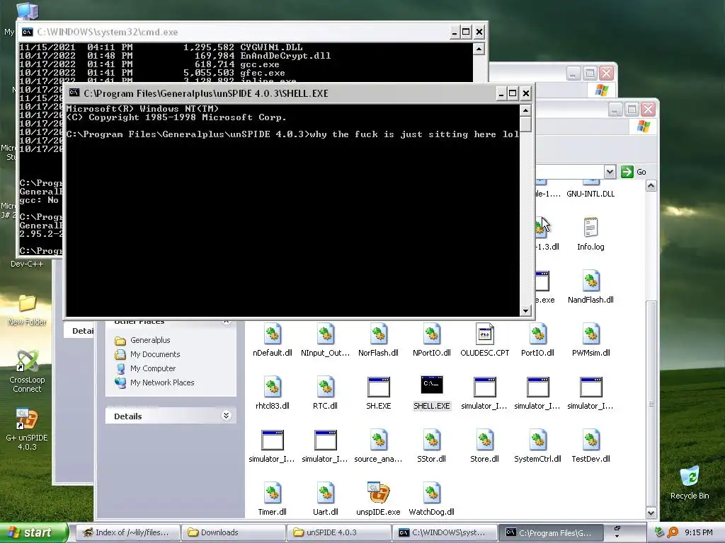This screenshot has width=725, height=543.
Task: Open the Explorer address bar dropdown
Action: click(610, 172)
